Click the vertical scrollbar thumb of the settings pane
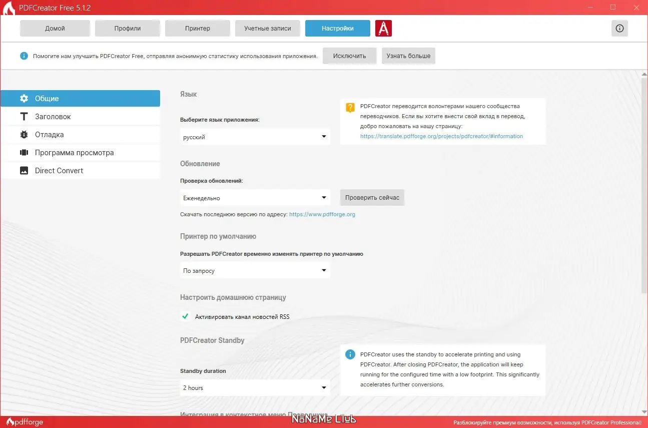The image size is (648, 428). (644, 185)
